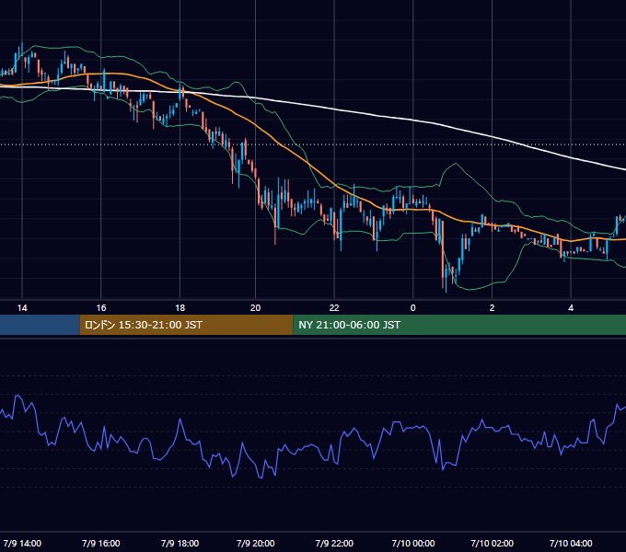Click the 18 hour axis label

click(180, 308)
